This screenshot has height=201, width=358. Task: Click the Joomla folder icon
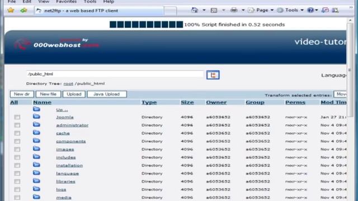click(x=36, y=117)
